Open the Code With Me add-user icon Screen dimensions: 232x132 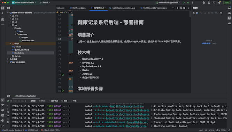tap(209, 3)
